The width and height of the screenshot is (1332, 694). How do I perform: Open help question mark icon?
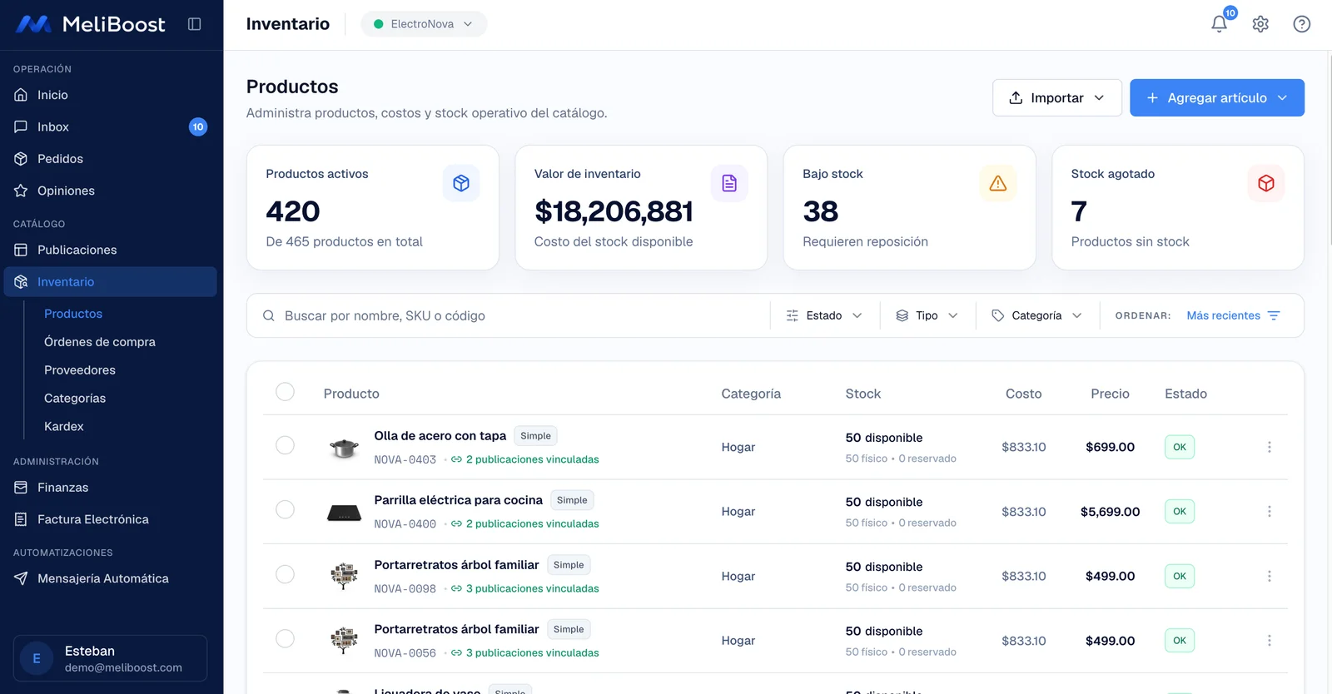coord(1302,24)
